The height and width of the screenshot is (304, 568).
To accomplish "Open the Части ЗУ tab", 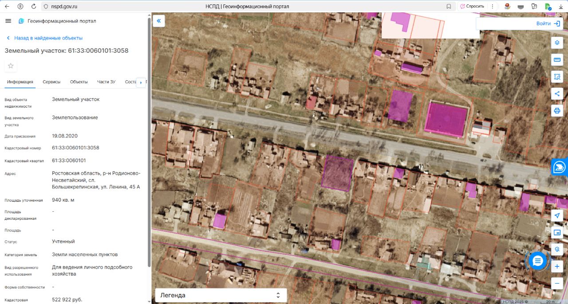I will [106, 82].
